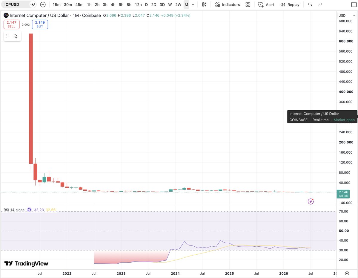Image resolution: width=358 pixels, height=278 pixels.
Task: Select the cursor arrow tool
Action: point(15,36)
